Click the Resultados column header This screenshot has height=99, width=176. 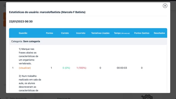pos(159,33)
